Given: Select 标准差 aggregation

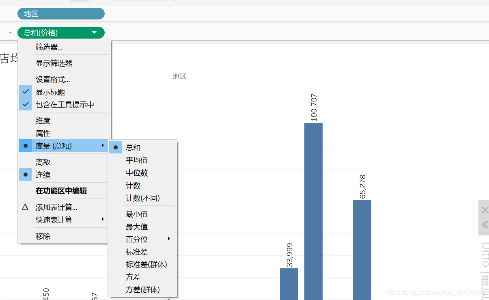Looking at the screenshot, I should (x=142, y=252).
